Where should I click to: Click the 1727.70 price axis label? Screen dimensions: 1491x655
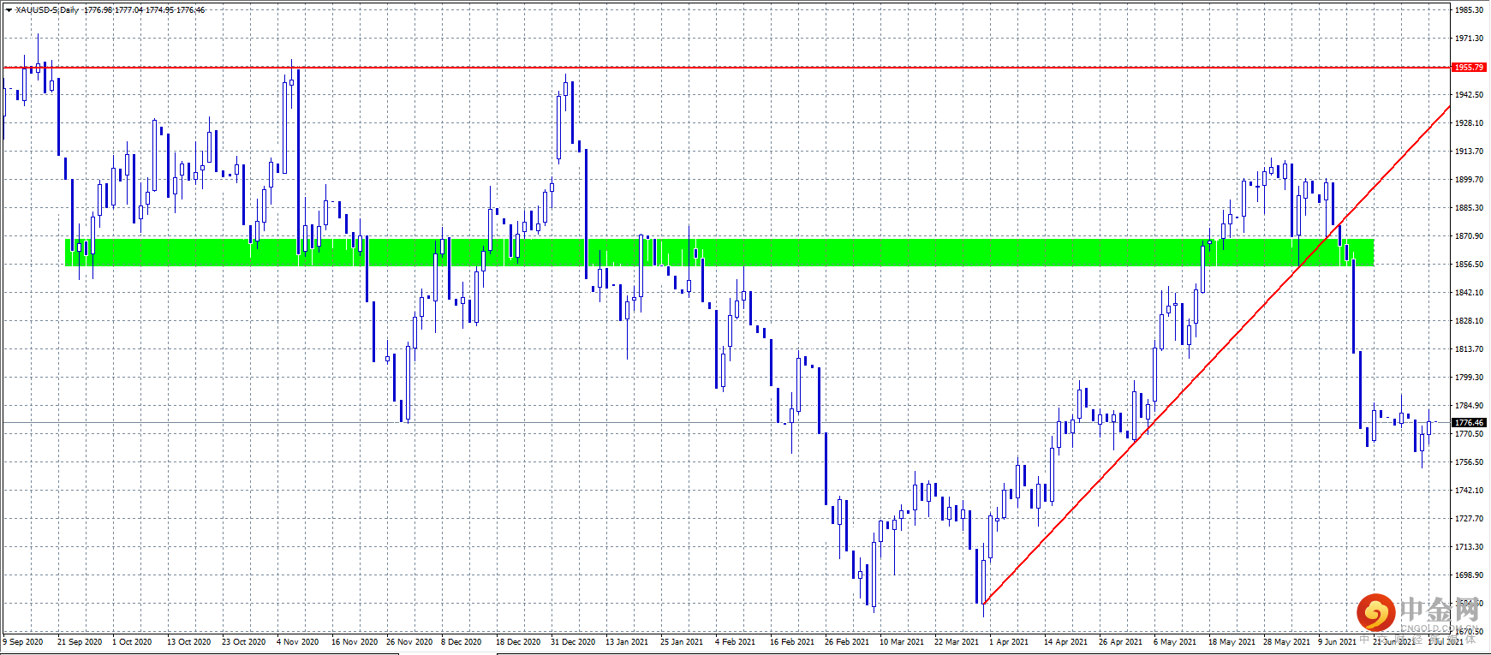point(1469,519)
